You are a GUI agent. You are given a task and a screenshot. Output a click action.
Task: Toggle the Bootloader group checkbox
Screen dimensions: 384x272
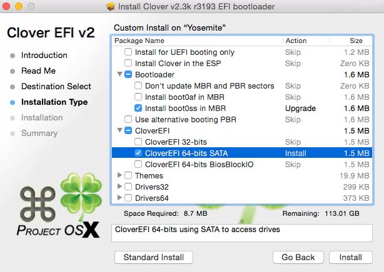tap(128, 74)
